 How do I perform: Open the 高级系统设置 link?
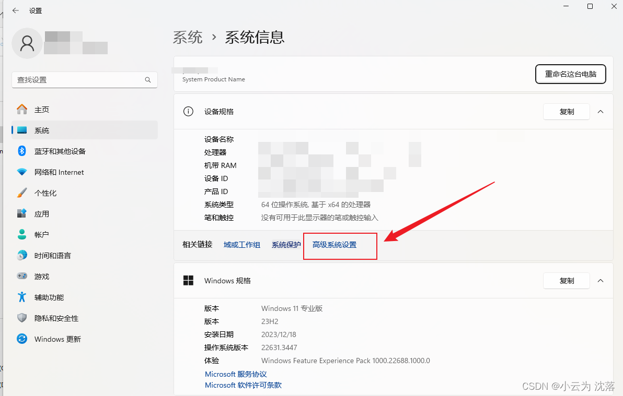(334, 245)
